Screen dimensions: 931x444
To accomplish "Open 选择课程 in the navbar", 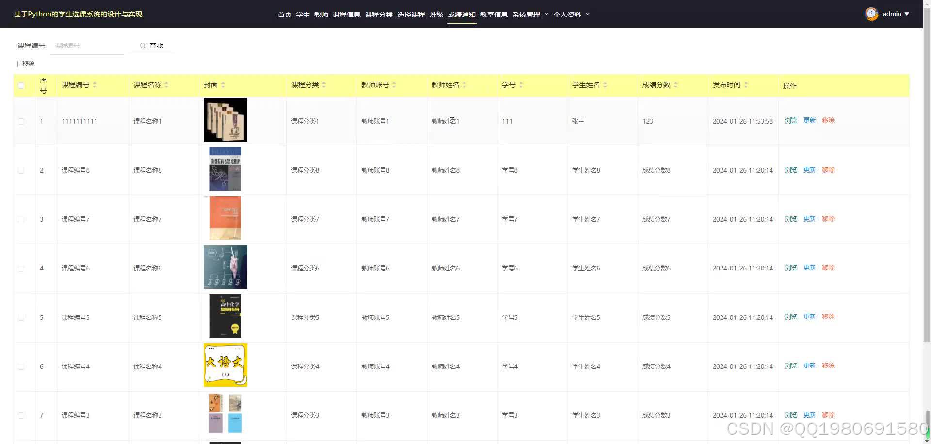I will pyautogui.click(x=411, y=15).
